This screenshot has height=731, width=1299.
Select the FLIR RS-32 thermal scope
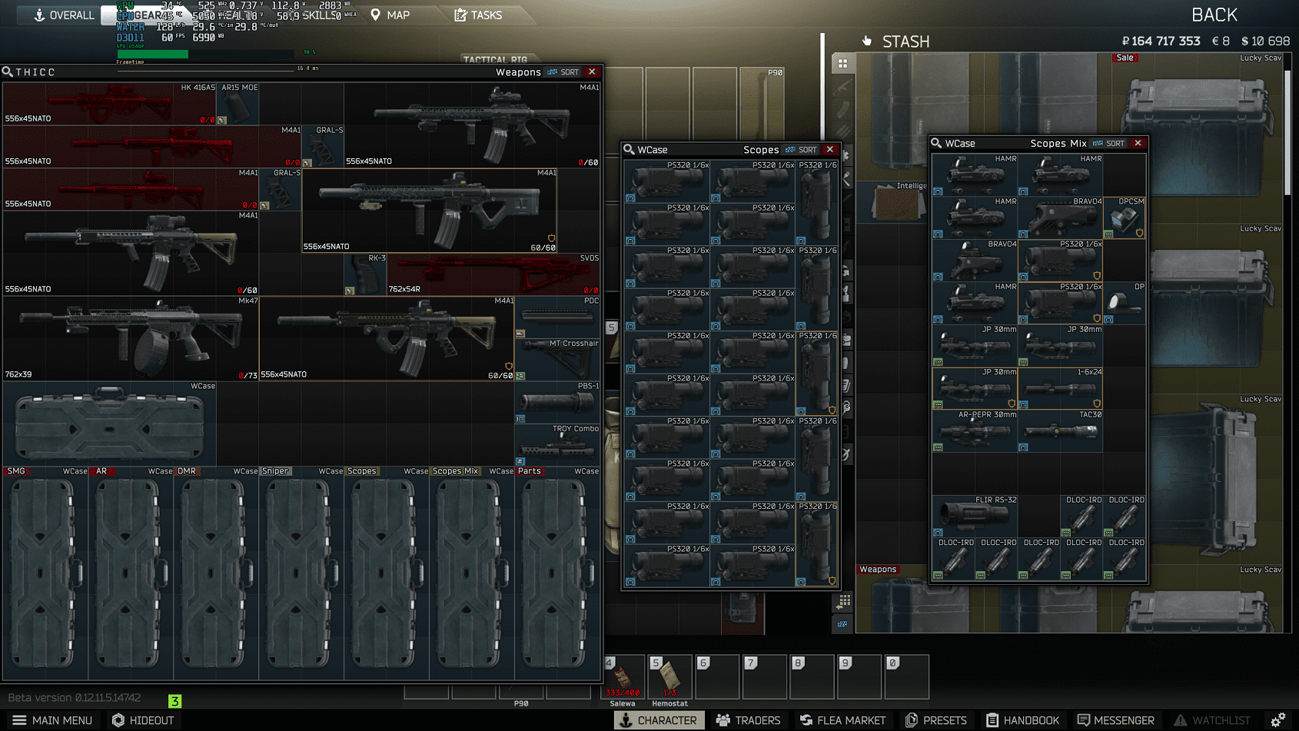[975, 516]
